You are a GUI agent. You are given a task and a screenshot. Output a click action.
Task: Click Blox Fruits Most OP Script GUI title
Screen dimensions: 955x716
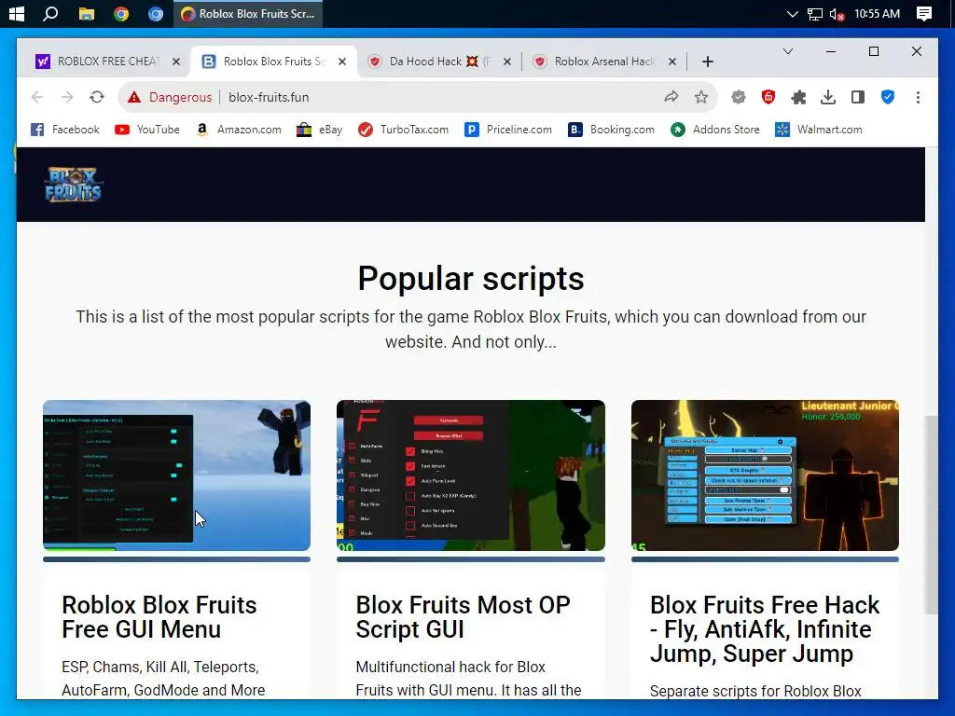click(x=463, y=617)
